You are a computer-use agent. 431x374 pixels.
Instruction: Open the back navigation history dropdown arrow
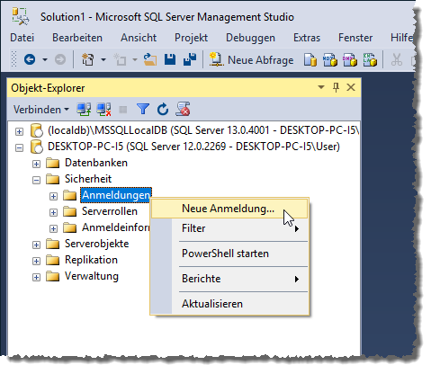click(45, 59)
